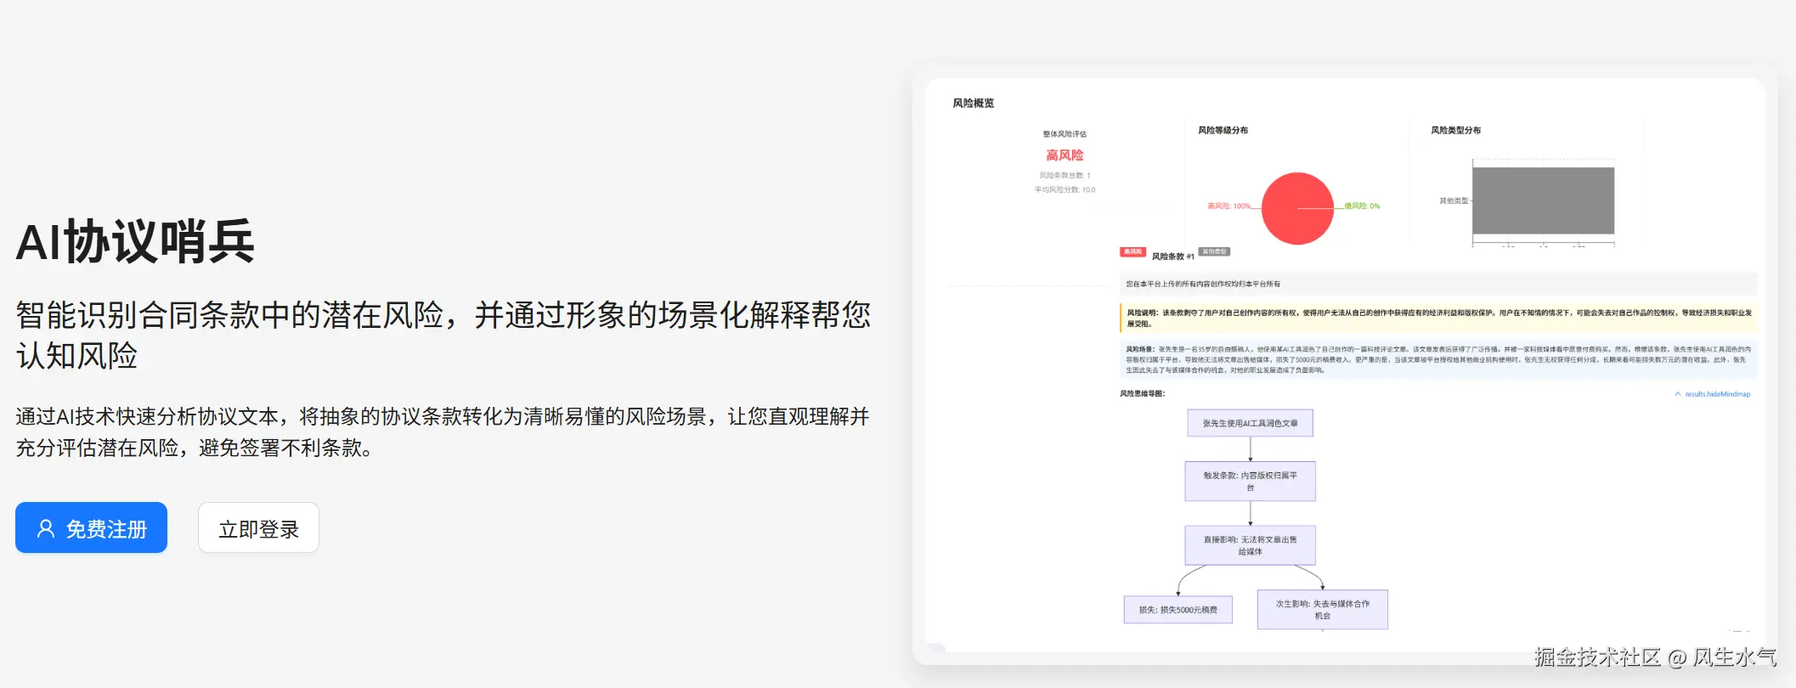This screenshot has width=1796, height=688.
Task: Click the AI协议哨兵 title heading
Action: [x=135, y=241]
